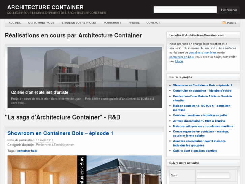Open the Showroom en Containers Bois article heading
Screen dimensions: 245x184
[60, 133]
